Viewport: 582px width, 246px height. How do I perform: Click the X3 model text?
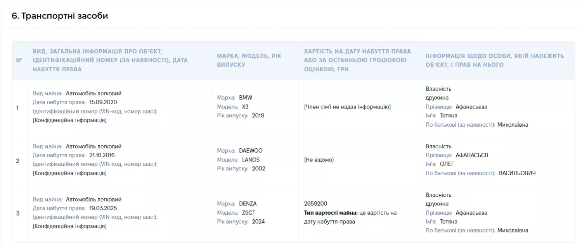245,107
